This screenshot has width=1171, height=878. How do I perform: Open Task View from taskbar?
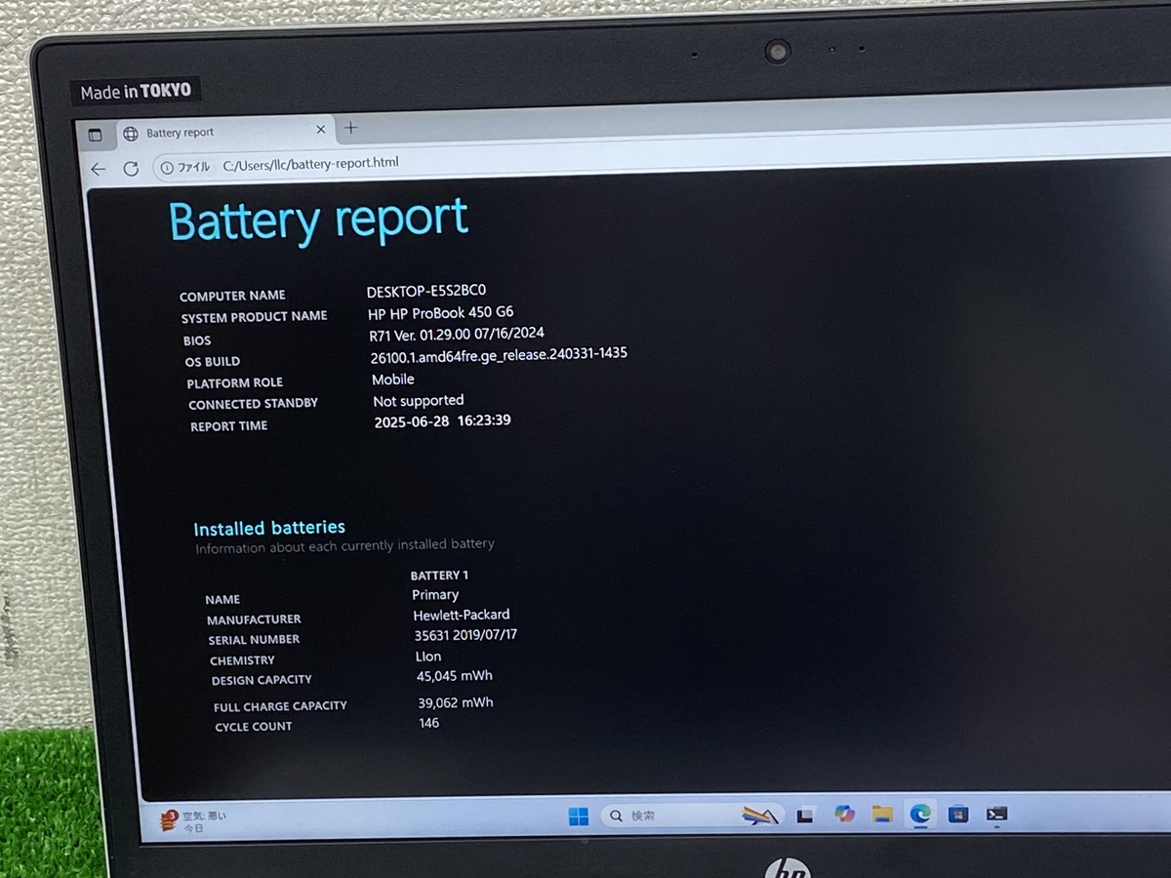pos(805,815)
